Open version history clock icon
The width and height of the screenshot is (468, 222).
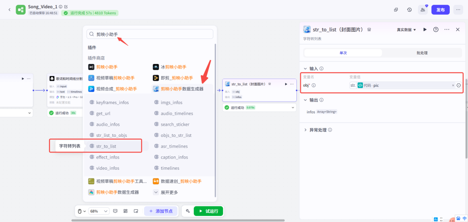pyautogui.click(x=409, y=10)
